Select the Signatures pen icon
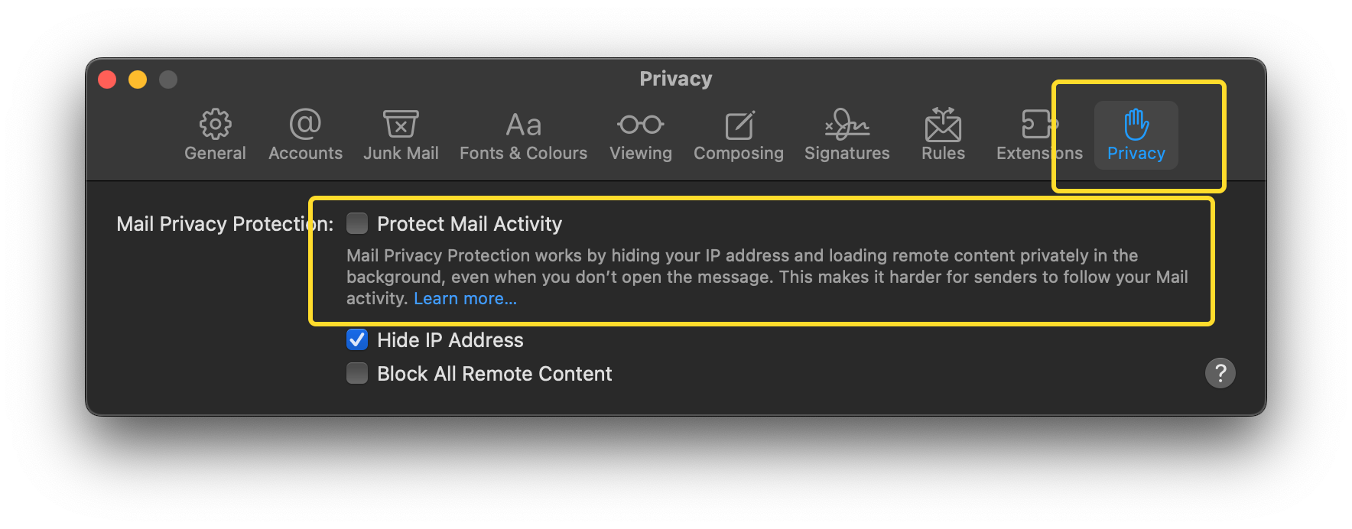1352x529 pixels. [x=847, y=124]
